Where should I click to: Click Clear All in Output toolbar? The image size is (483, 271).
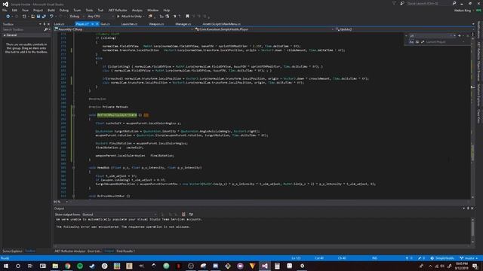[x=183, y=215]
